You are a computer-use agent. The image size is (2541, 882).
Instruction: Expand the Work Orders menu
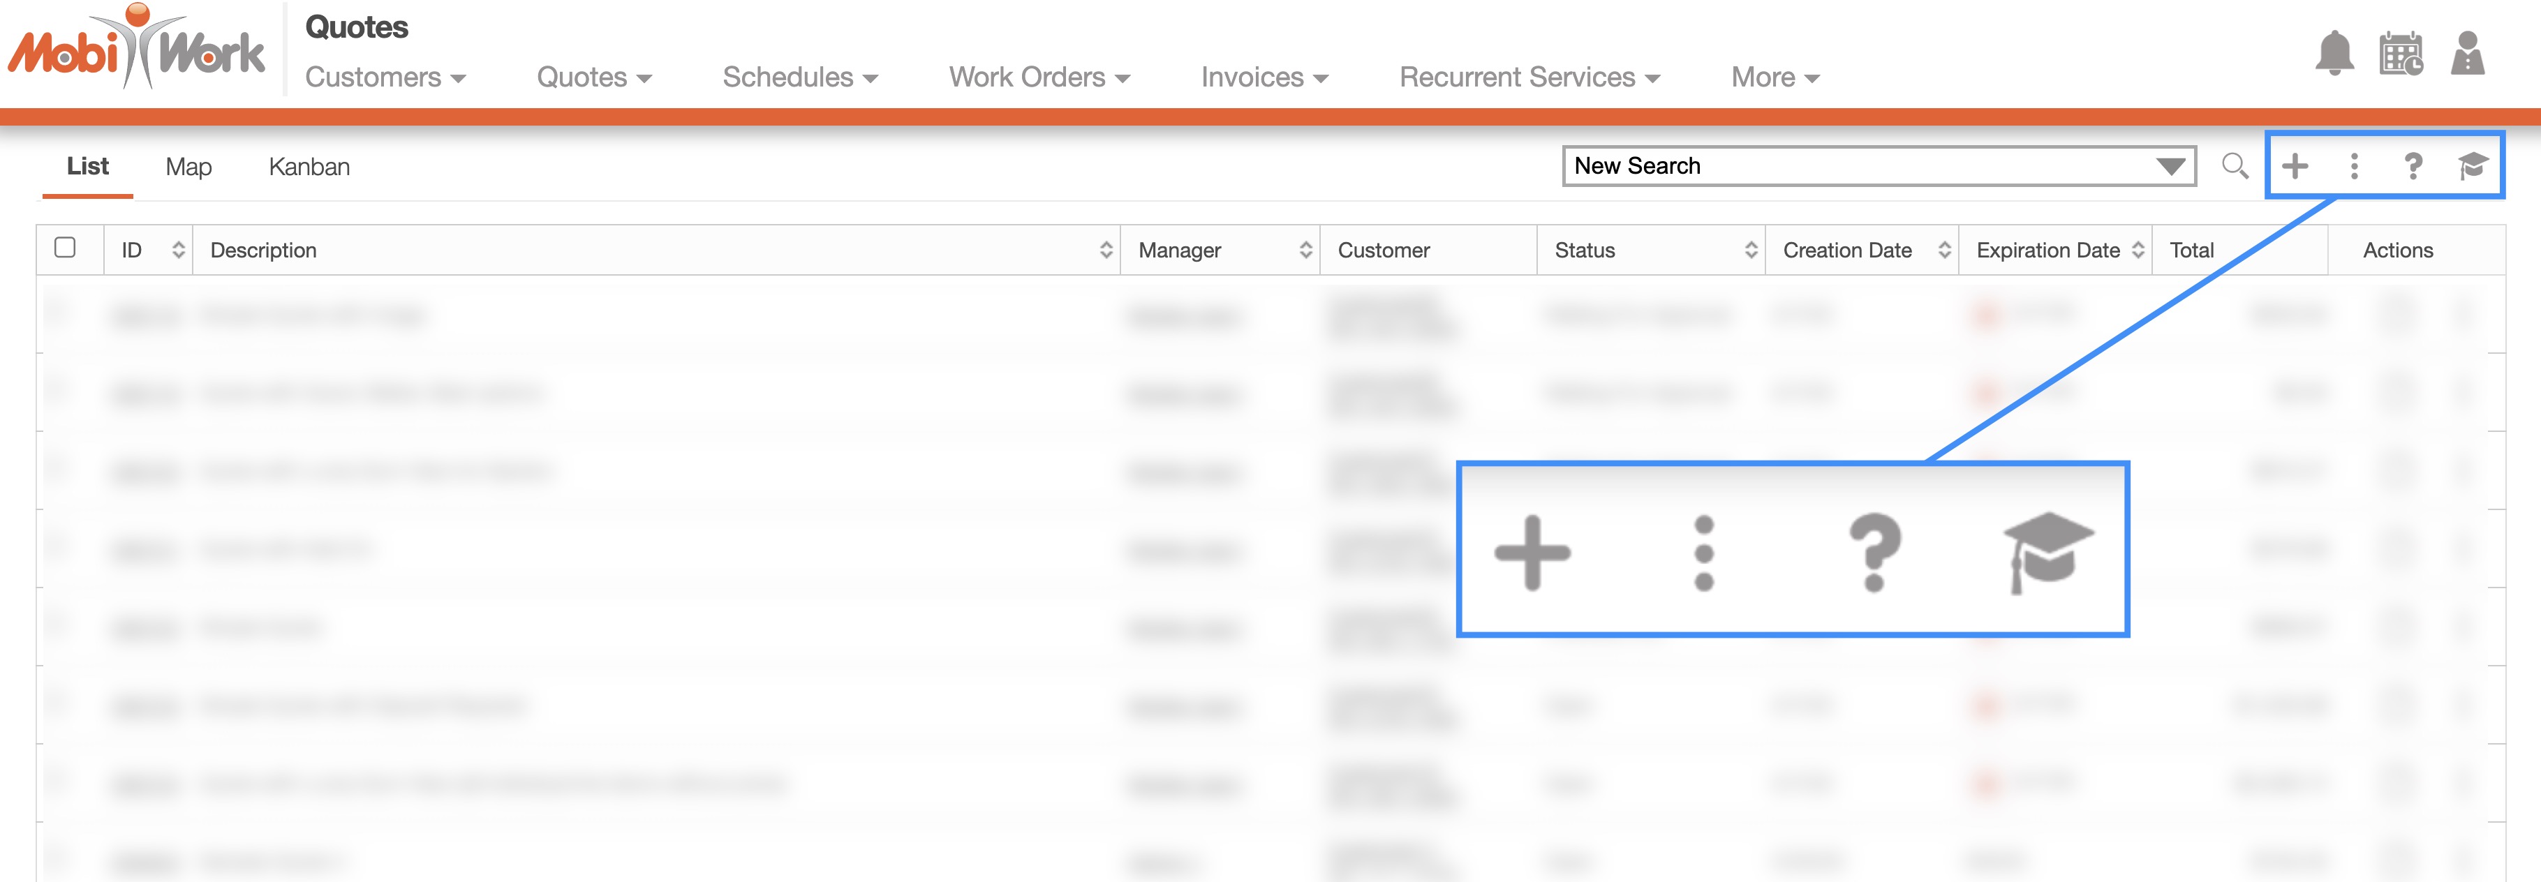(1039, 77)
